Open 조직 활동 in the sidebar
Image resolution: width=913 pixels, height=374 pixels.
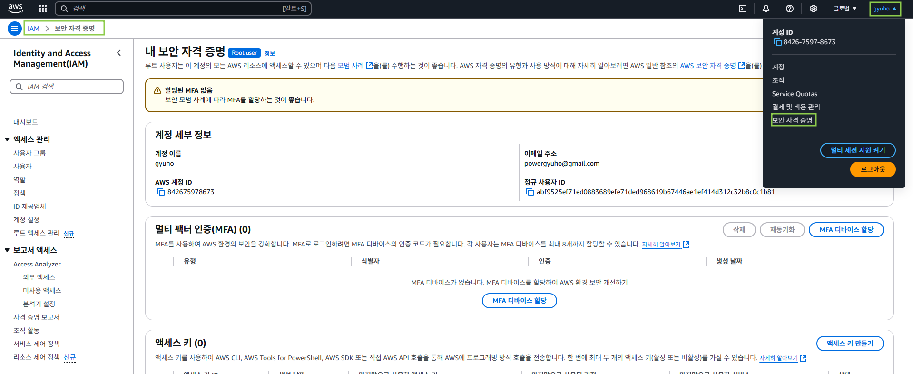tap(27, 331)
